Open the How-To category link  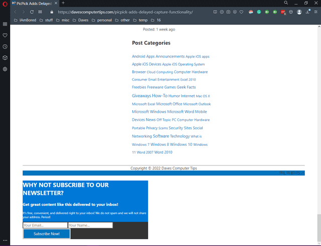pos(159,96)
